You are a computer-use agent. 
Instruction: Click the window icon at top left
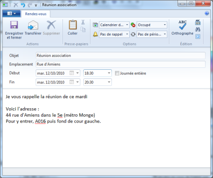coord(5,5)
